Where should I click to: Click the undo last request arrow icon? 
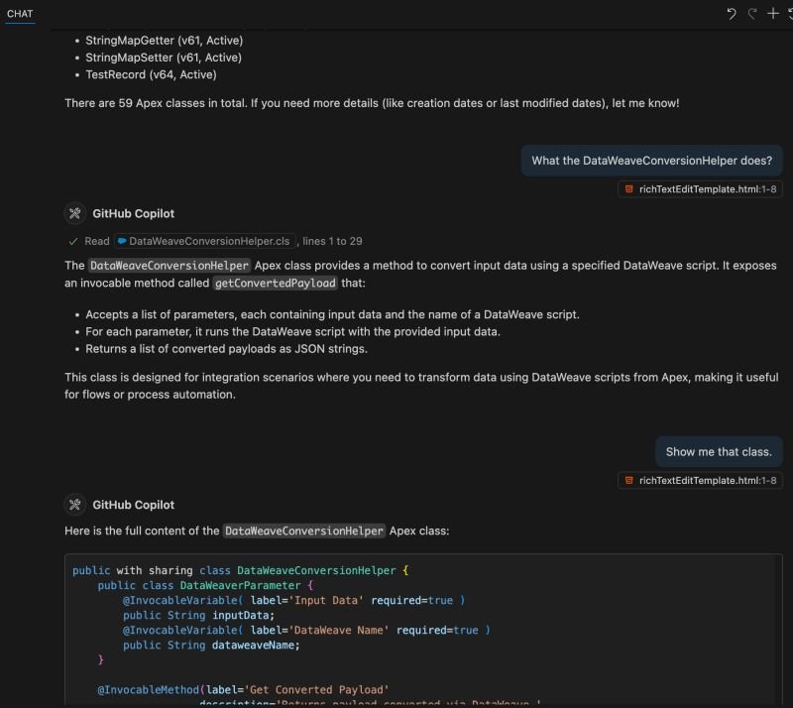point(732,14)
